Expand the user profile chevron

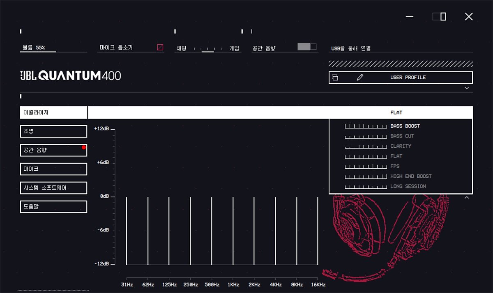coord(467,88)
